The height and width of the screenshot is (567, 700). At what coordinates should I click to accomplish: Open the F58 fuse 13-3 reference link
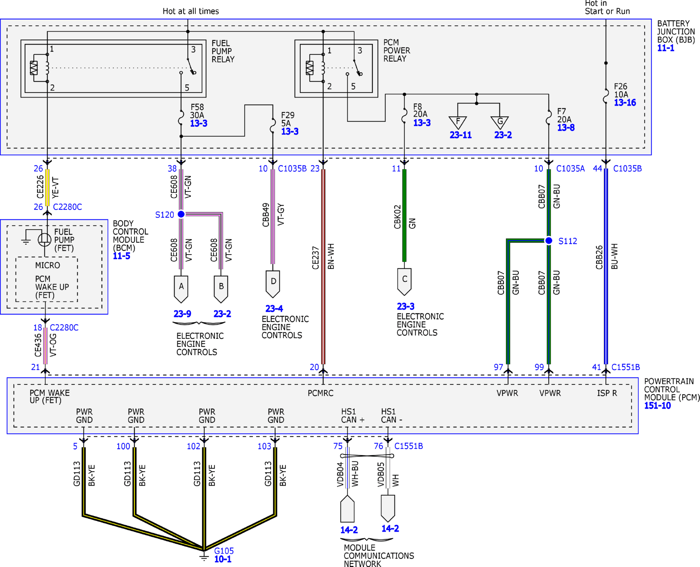[198, 124]
